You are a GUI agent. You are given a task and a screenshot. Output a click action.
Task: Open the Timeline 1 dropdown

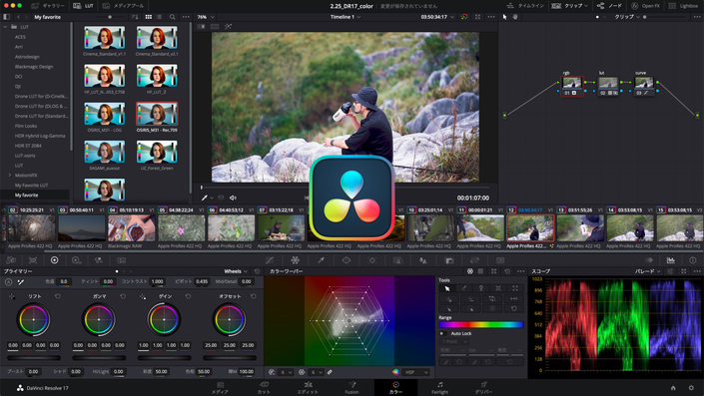(x=346, y=17)
